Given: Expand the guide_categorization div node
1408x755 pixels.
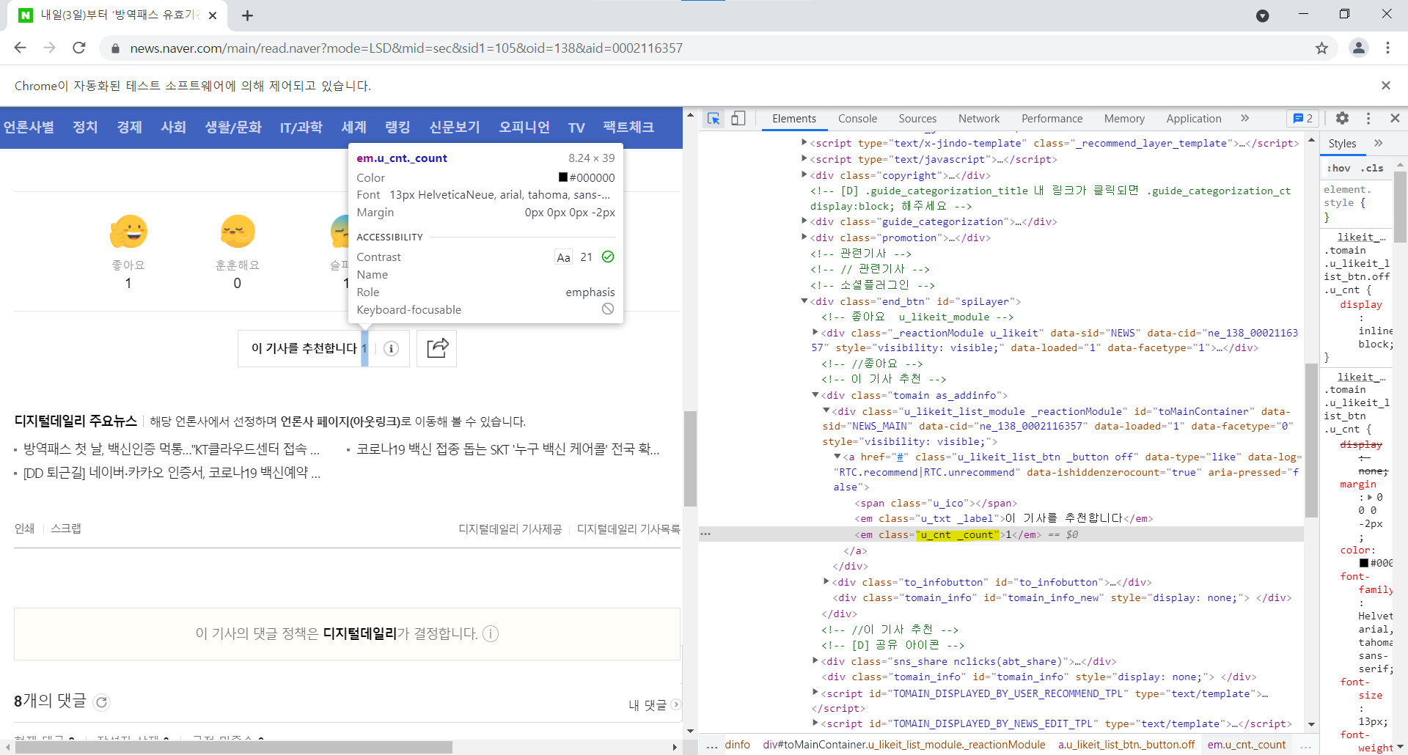Looking at the screenshot, I should coord(804,221).
